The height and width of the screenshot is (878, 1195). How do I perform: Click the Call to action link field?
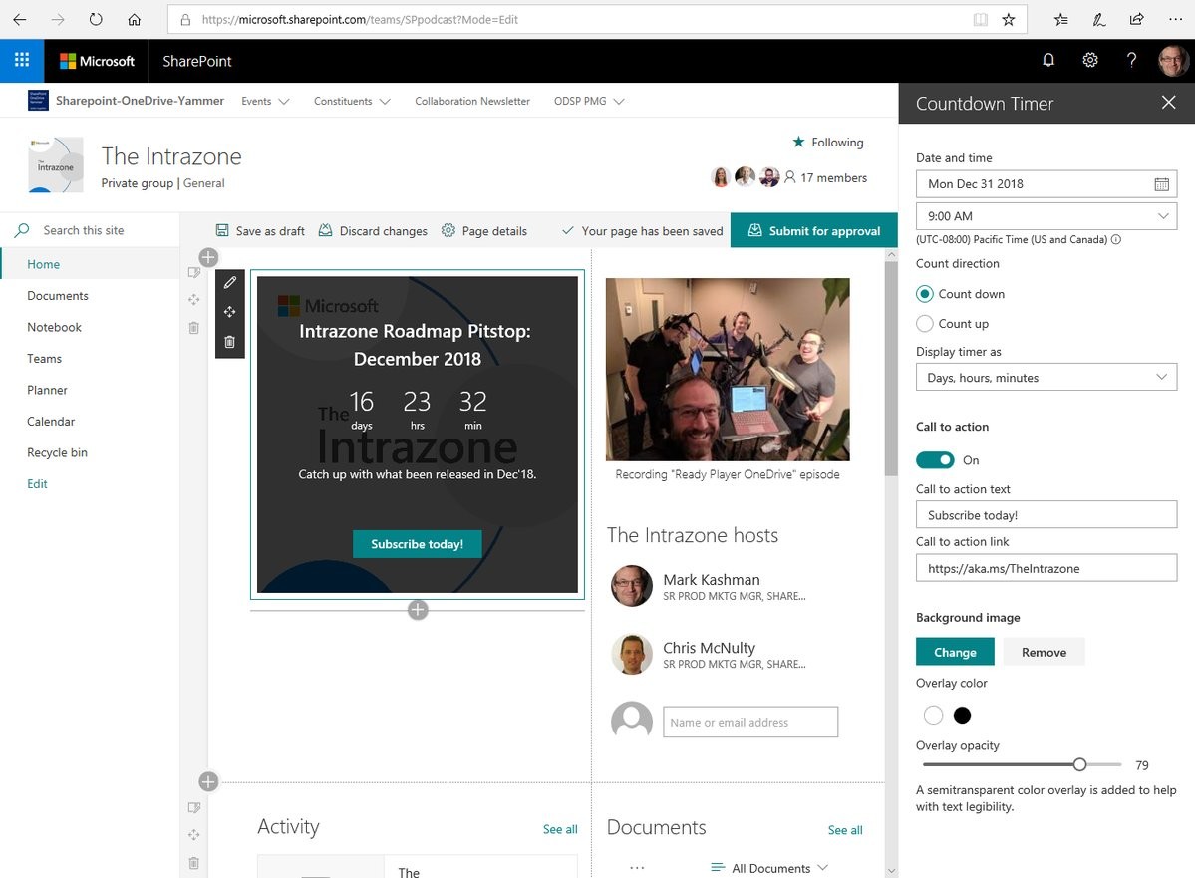point(1046,568)
